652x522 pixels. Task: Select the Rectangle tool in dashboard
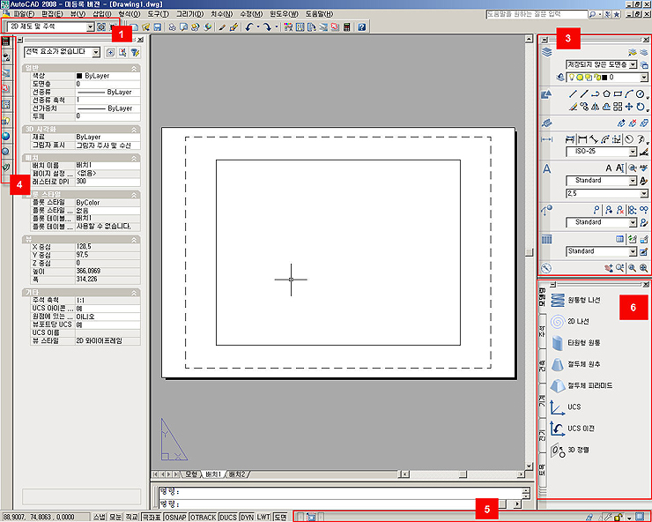[618, 94]
